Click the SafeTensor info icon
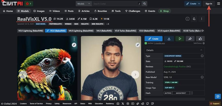 pos(204,43)
